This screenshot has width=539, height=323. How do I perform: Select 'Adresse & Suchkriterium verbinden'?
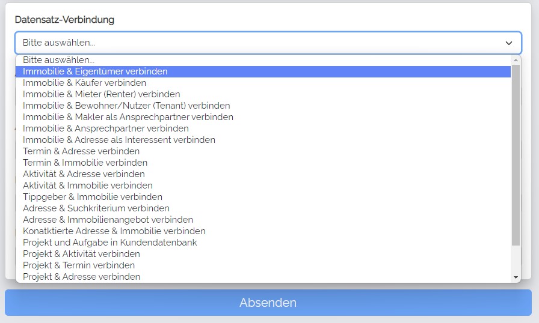pos(96,208)
